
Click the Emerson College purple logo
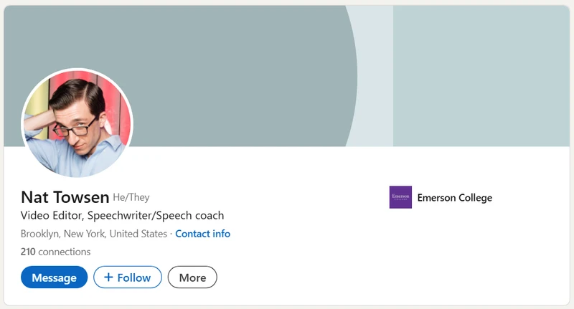(x=400, y=197)
